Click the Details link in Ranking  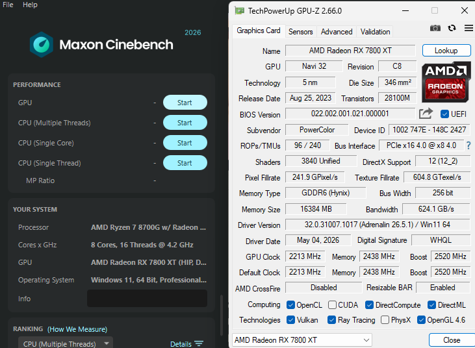click(181, 344)
